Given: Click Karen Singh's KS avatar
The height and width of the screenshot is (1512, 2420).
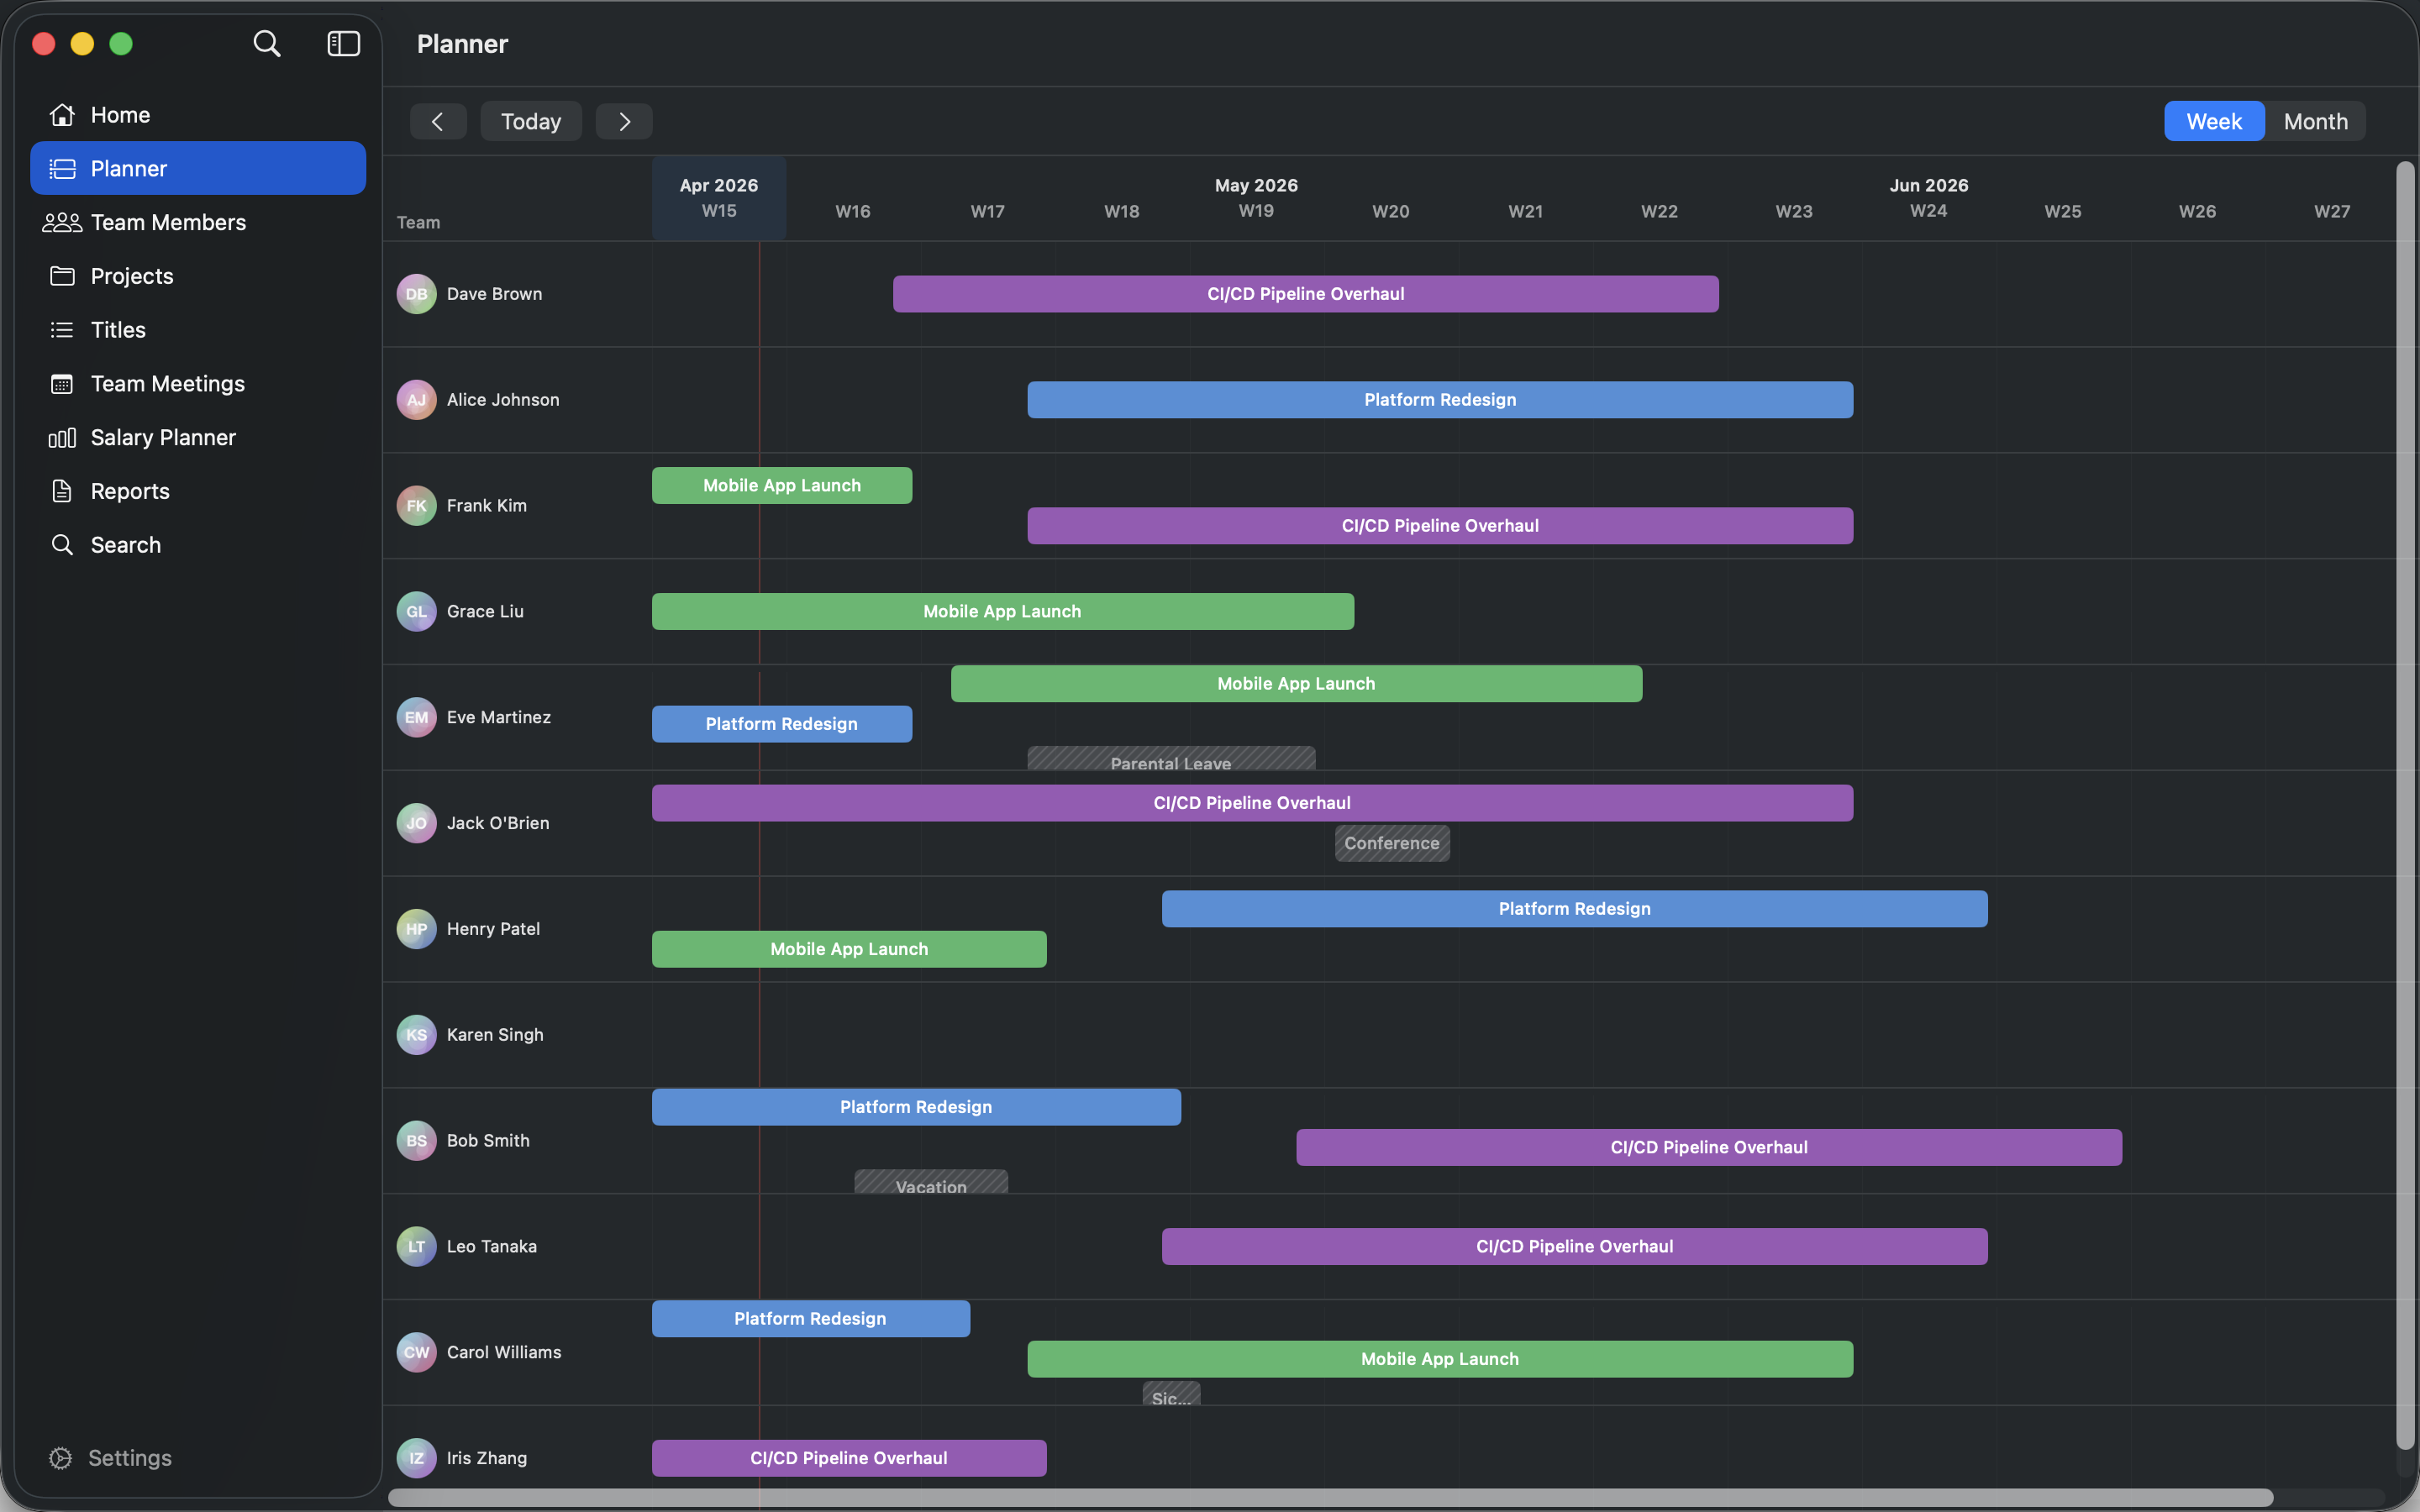Looking at the screenshot, I should [416, 1035].
